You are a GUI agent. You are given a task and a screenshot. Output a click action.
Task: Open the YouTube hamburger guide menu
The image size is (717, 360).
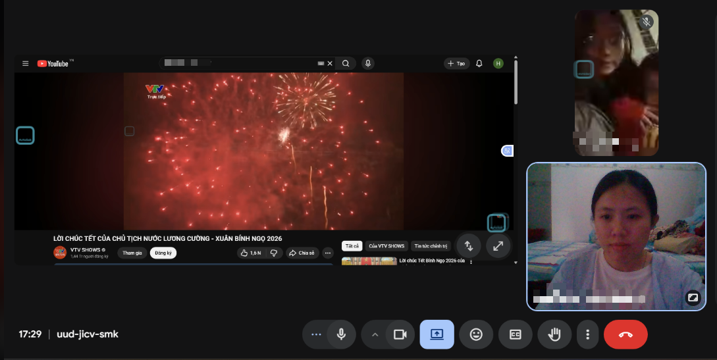pyautogui.click(x=26, y=63)
